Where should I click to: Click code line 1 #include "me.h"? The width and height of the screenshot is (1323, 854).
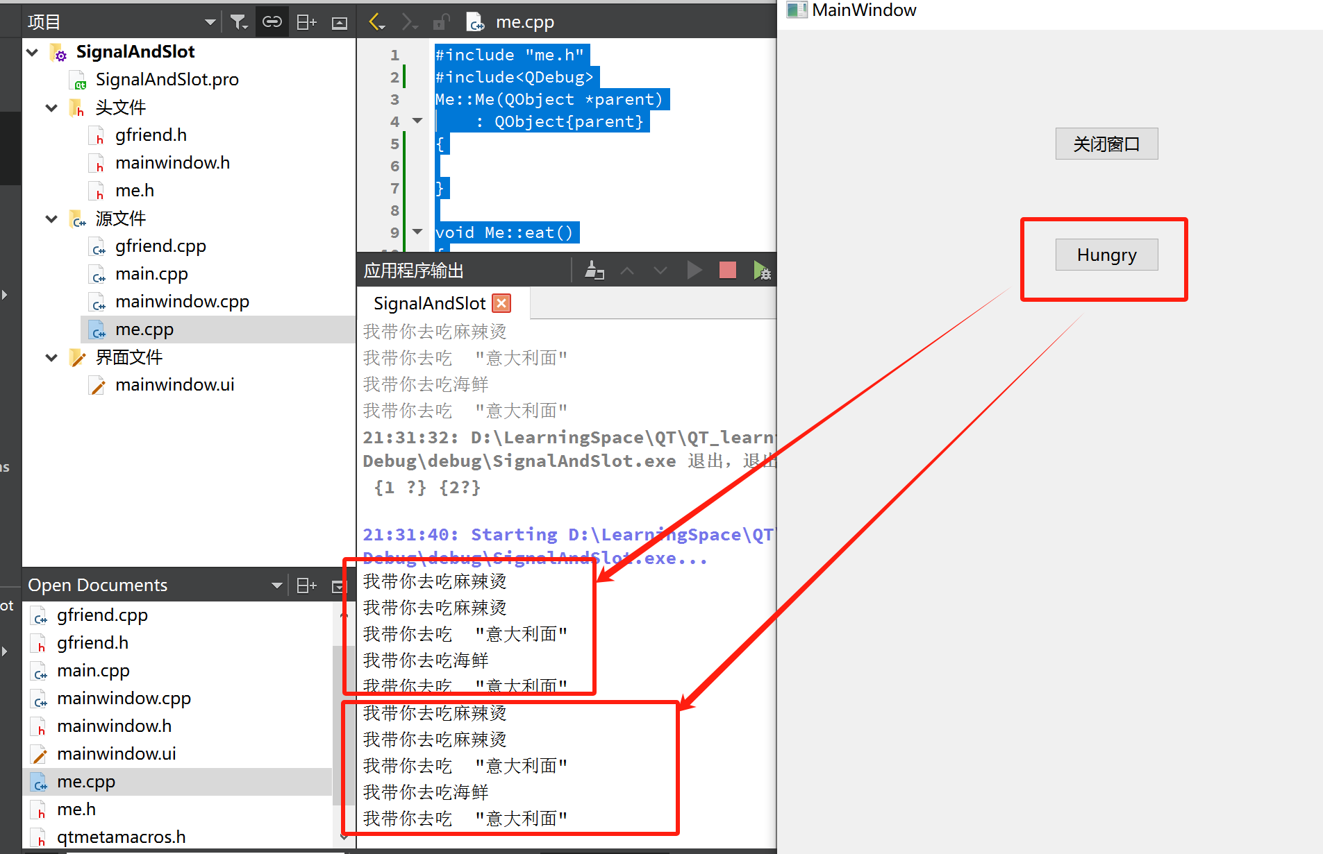pyautogui.click(x=510, y=55)
